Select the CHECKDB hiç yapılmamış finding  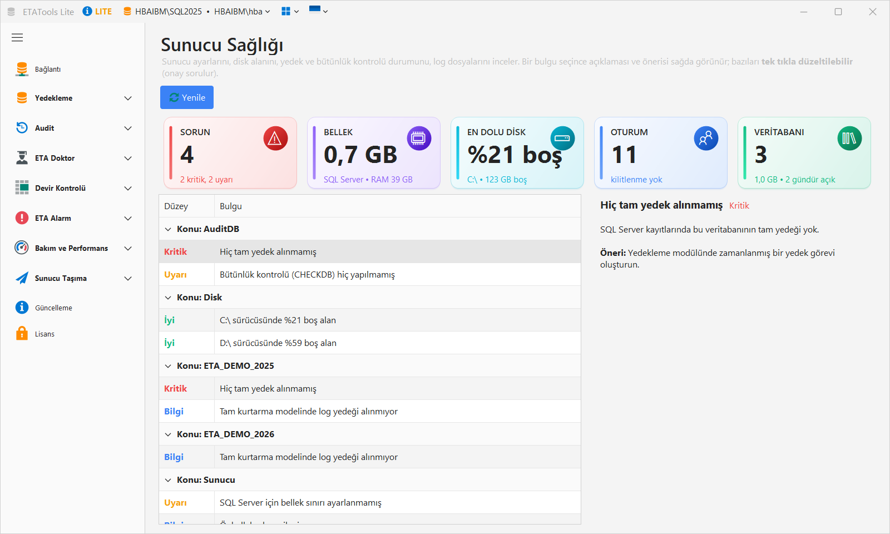(x=370, y=275)
